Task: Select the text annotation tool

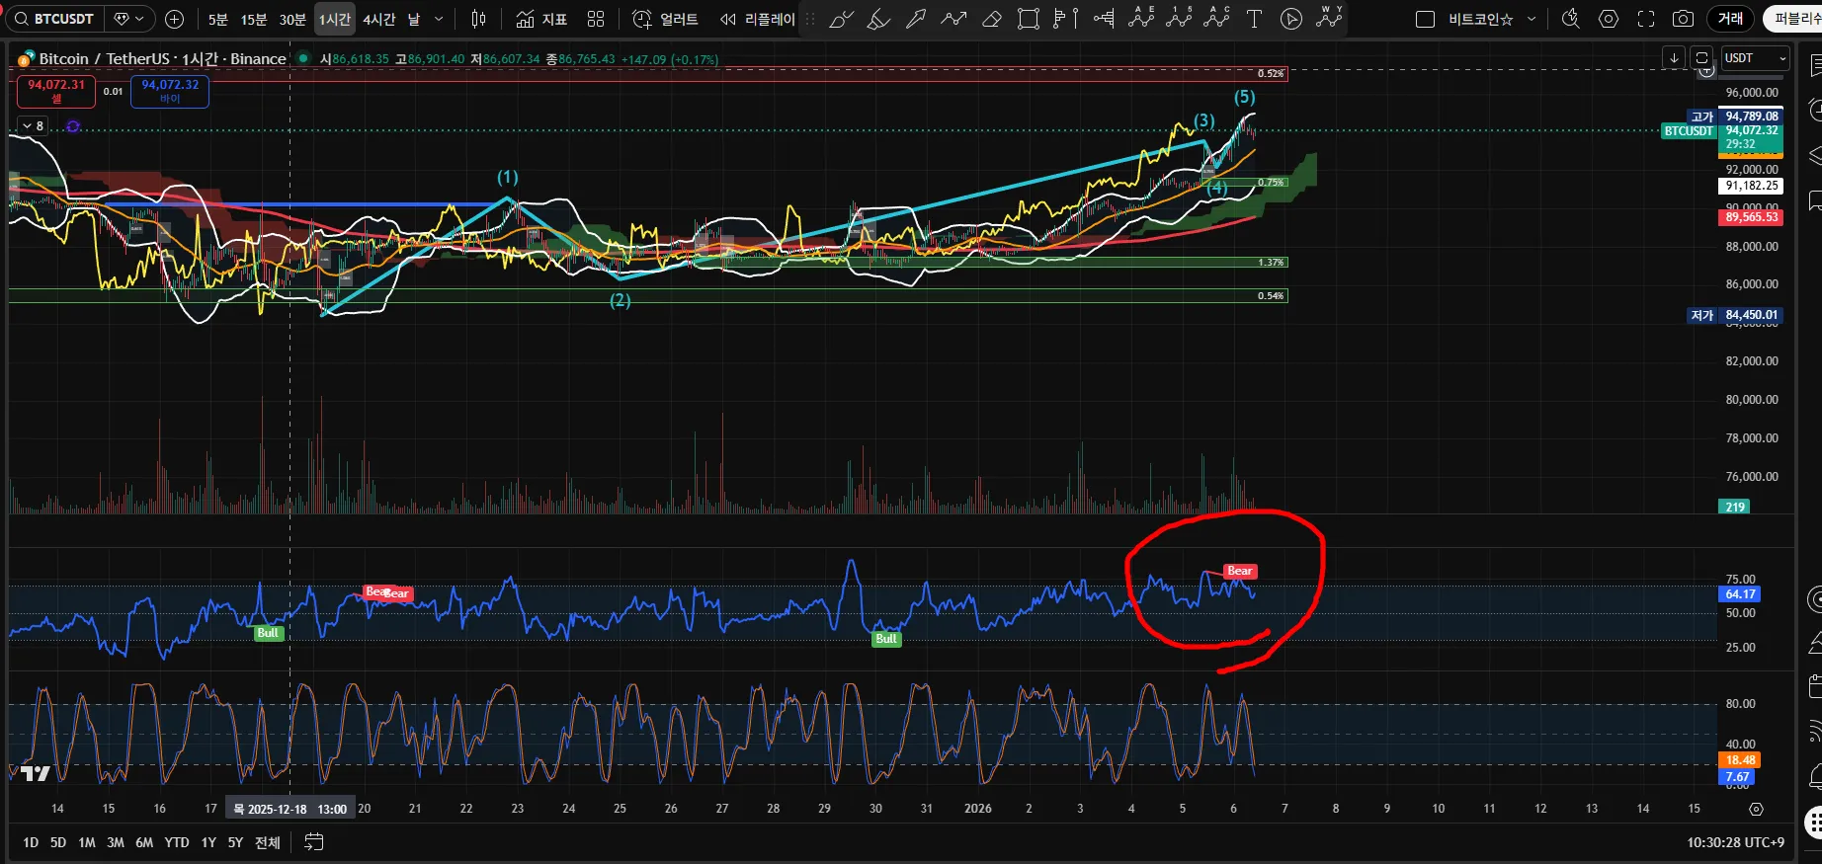Action: 1254,19
